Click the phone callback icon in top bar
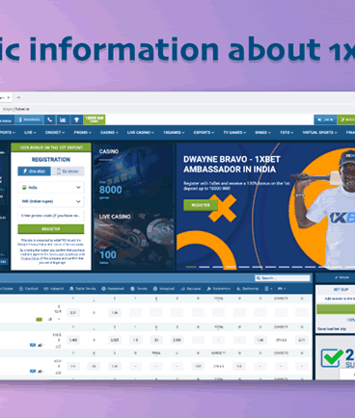Viewport: 355px width, 418px height. pyautogui.click(x=50, y=119)
